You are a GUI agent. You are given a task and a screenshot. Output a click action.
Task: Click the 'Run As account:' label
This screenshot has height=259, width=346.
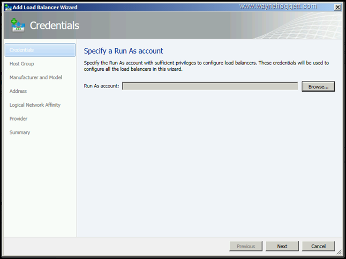[102, 86]
